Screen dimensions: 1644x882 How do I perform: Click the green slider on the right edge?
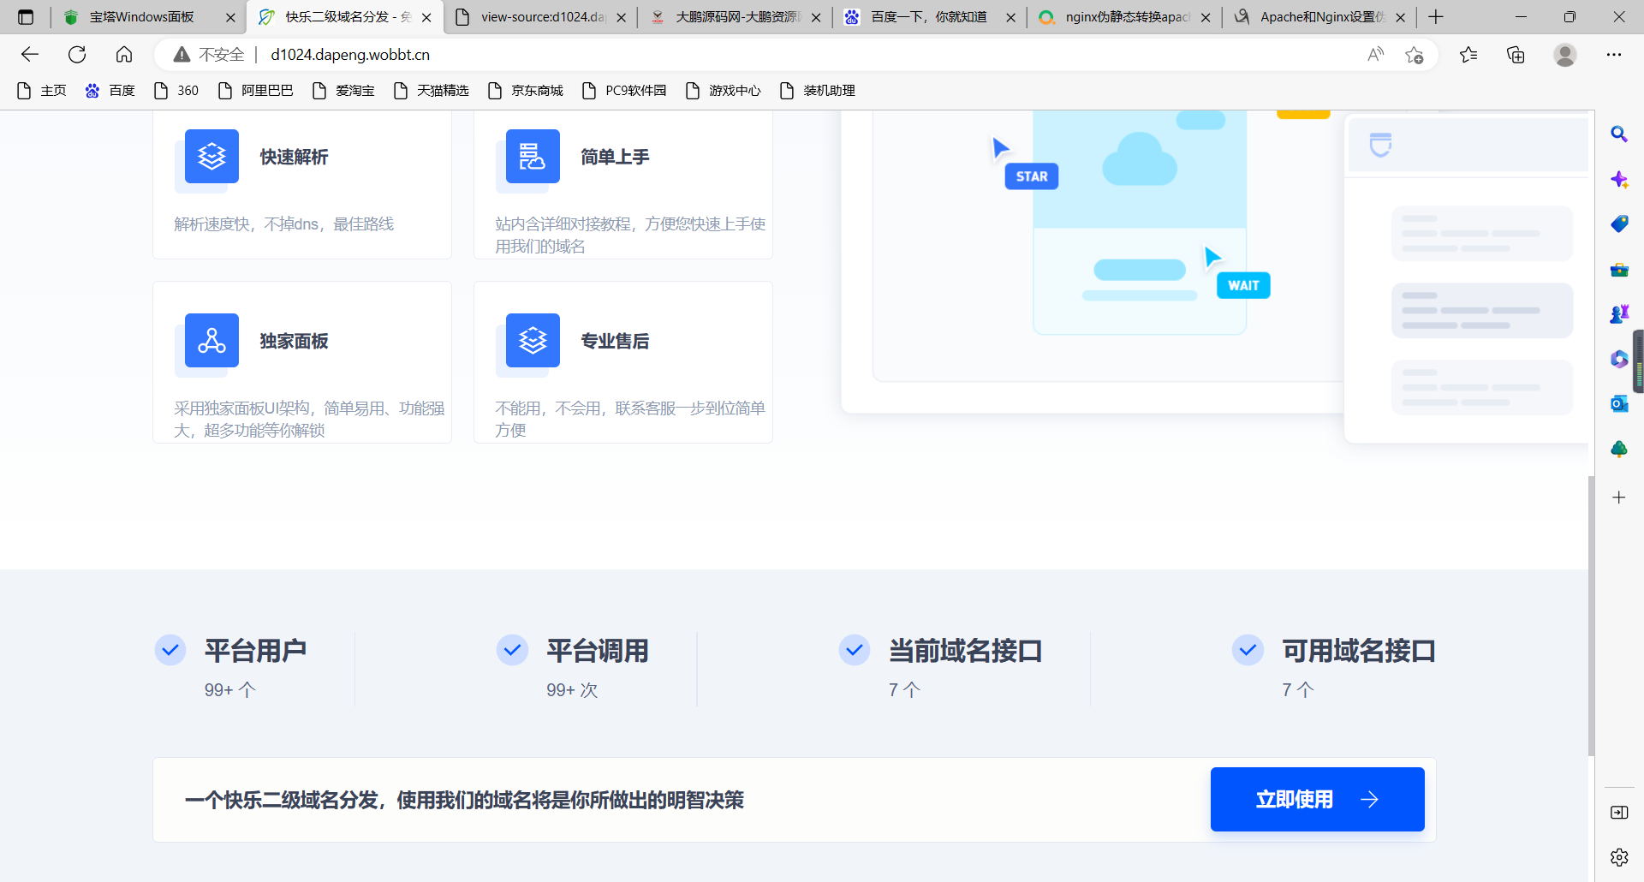coord(1638,360)
